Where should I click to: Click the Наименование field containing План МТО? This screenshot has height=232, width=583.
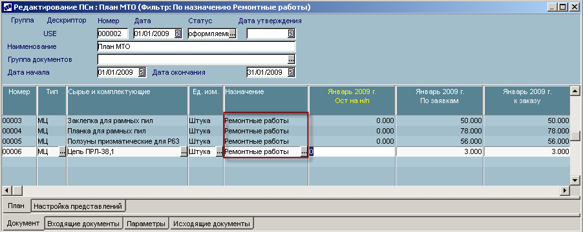pos(196,46)
